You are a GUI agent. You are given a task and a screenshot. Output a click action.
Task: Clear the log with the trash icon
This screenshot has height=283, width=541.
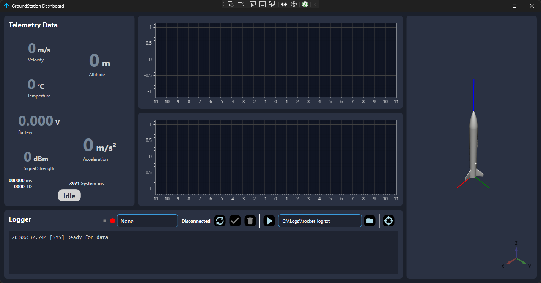pyautogui.click(x=250, y=221)
